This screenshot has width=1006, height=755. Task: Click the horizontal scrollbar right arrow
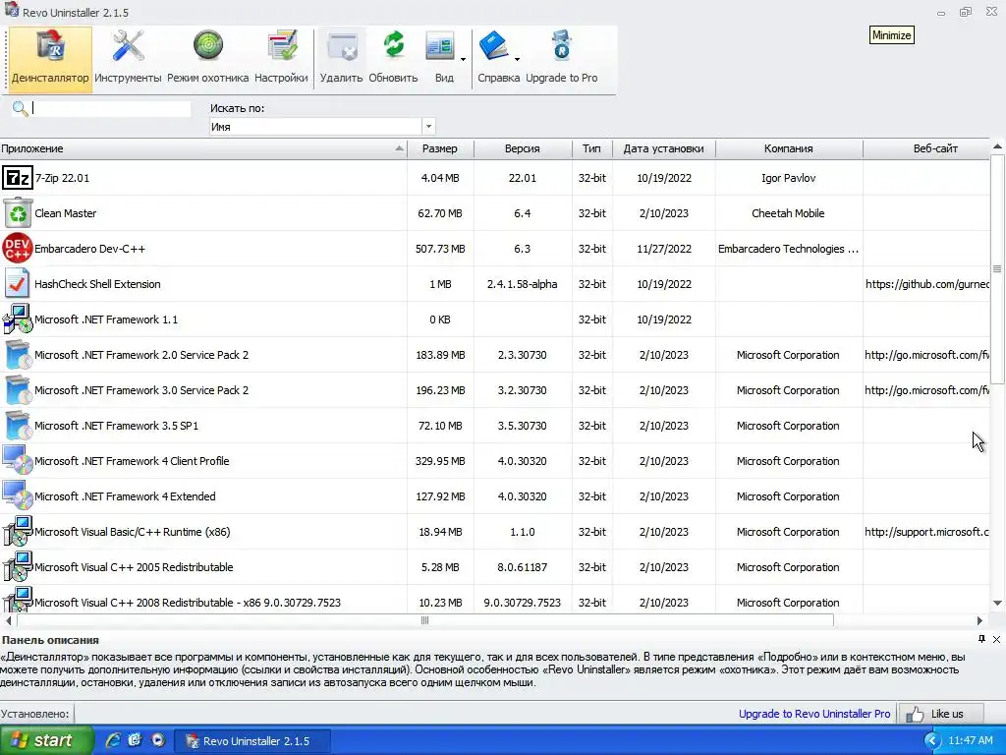(x=979, y=621)
